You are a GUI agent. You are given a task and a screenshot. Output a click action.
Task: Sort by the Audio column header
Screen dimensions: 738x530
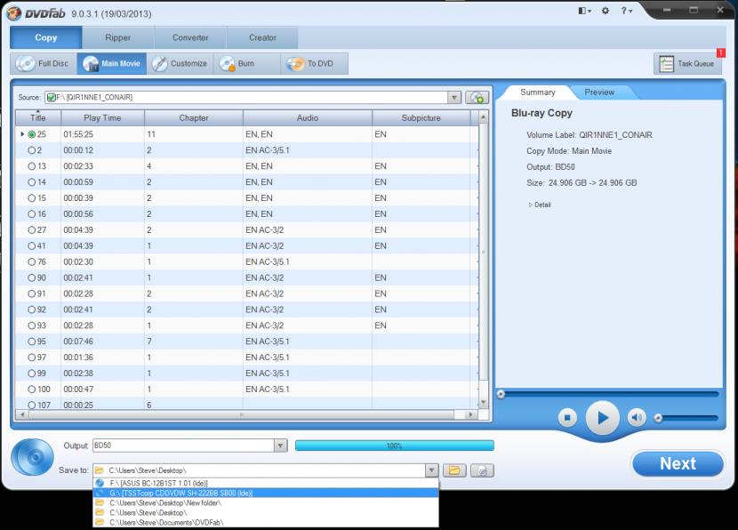point(308,118)
